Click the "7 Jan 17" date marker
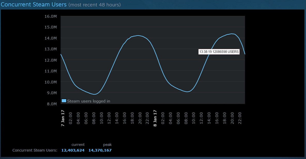 (63, 118)
